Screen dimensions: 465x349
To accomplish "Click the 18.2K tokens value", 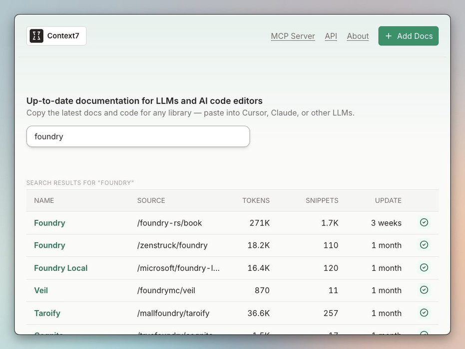I will 259,245.
